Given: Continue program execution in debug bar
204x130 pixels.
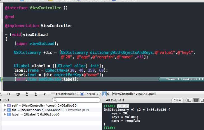Looking at the screenshot, I should 9,94.
